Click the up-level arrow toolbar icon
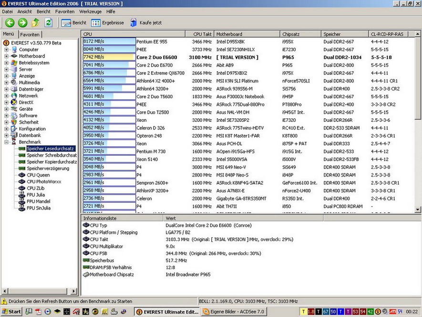The height and width of the screenshot is (317, 422). (x=35, y=22)
